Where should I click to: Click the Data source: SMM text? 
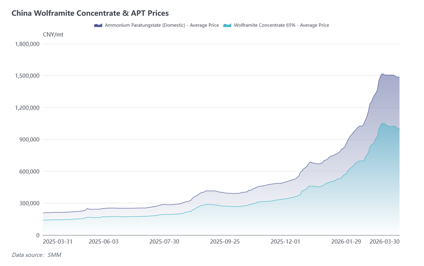click(x=36, y=255)
